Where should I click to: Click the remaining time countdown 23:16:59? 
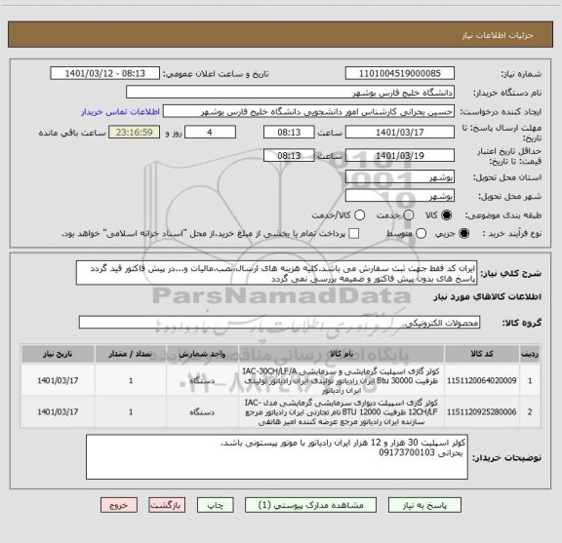(x=135, y=133)
